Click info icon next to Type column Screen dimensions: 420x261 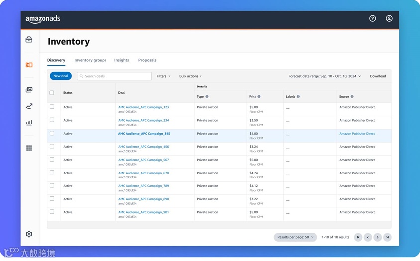point(207,96)
